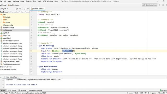Select RobotFileSections.robot file
The image size is (167, 94).
pyautogui.click(x=10, y=41)
